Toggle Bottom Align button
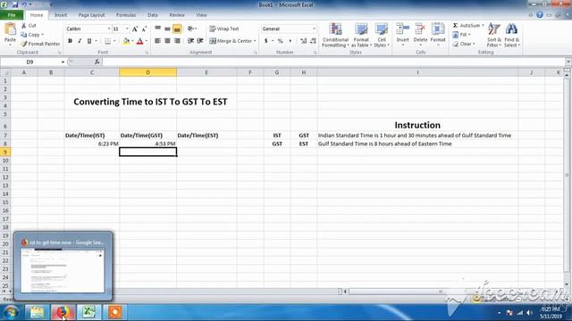 click(177, 29)
